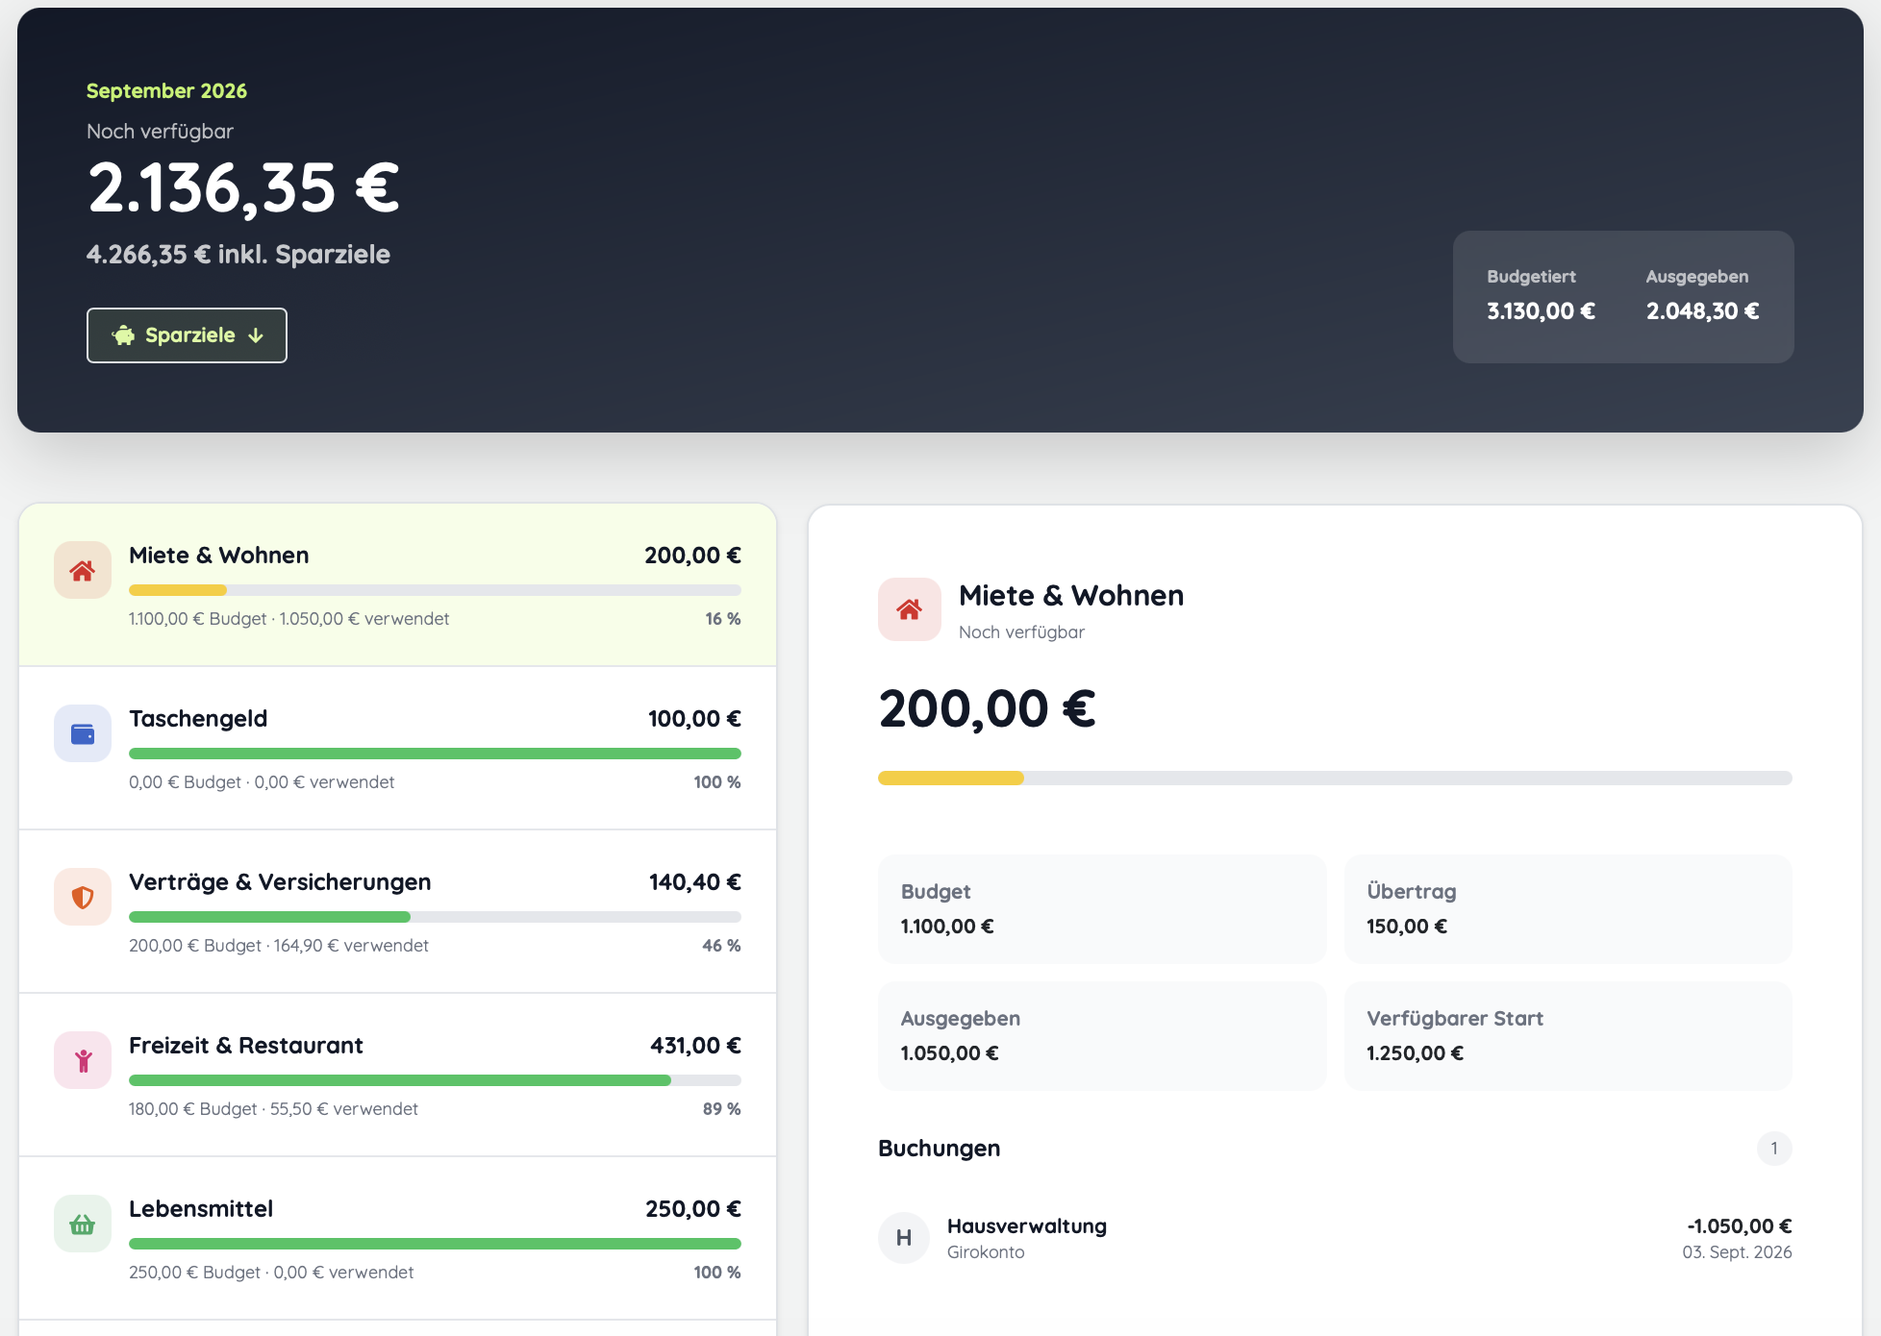
Task: Click the Buchungen section heading
Action: [940, 1149]
